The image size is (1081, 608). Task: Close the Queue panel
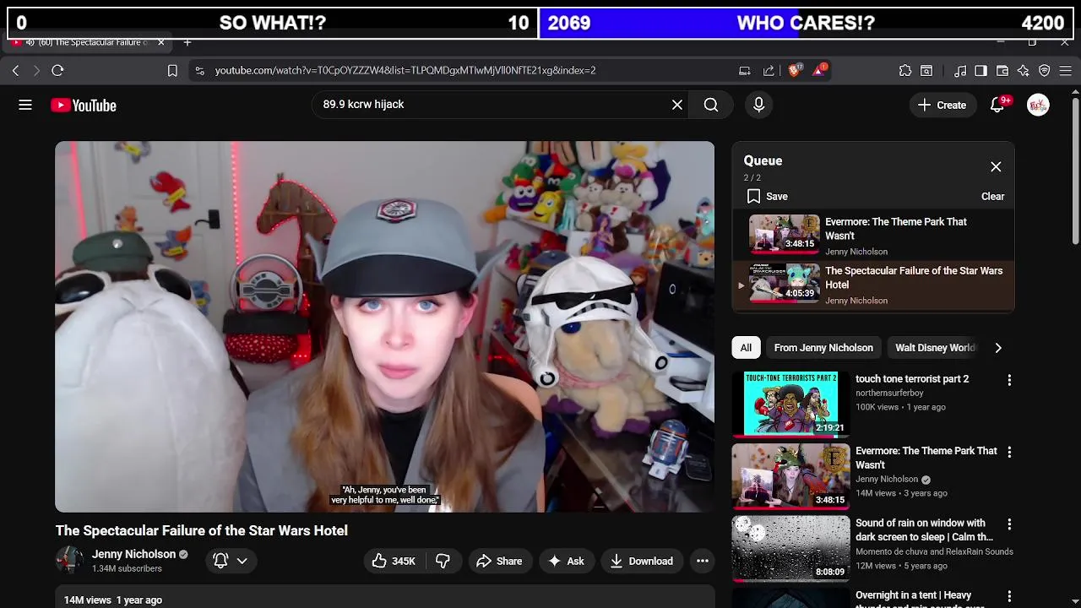click(x=996, y=166)
